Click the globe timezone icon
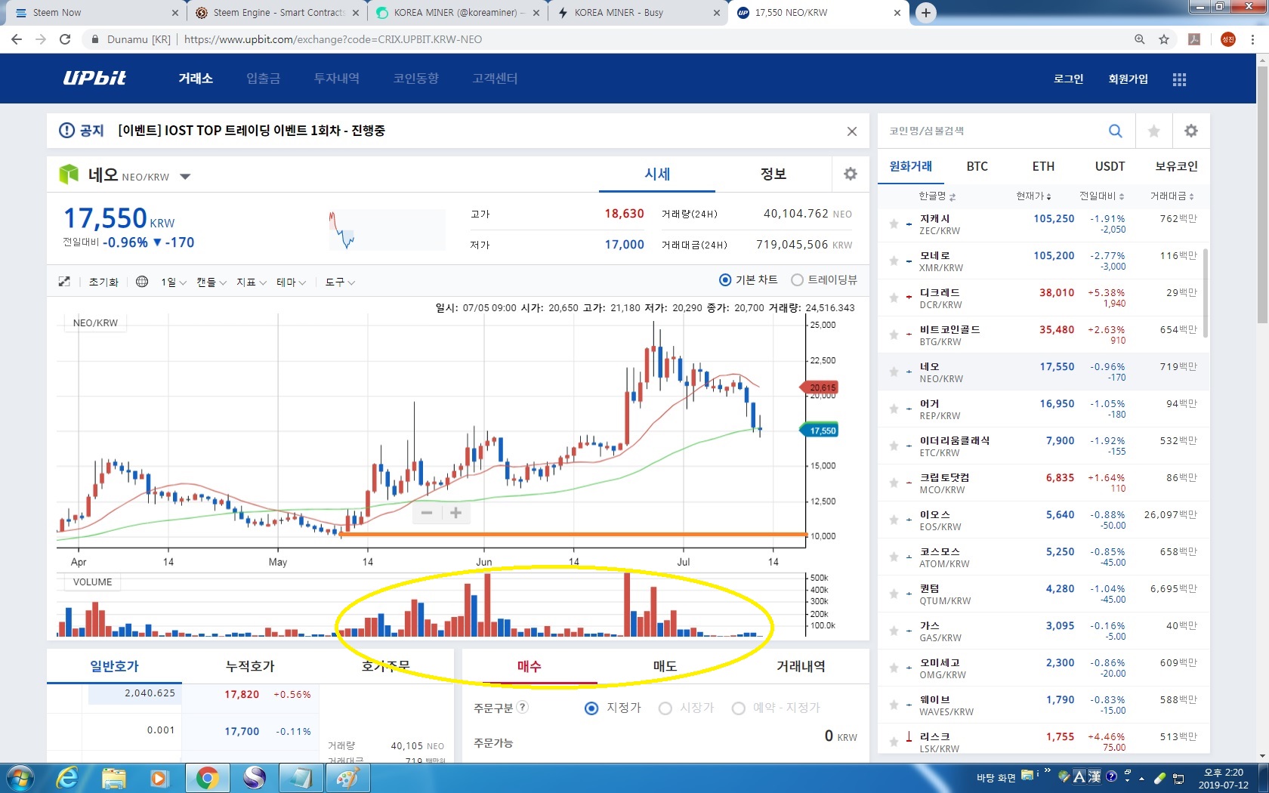 point(142,282)
